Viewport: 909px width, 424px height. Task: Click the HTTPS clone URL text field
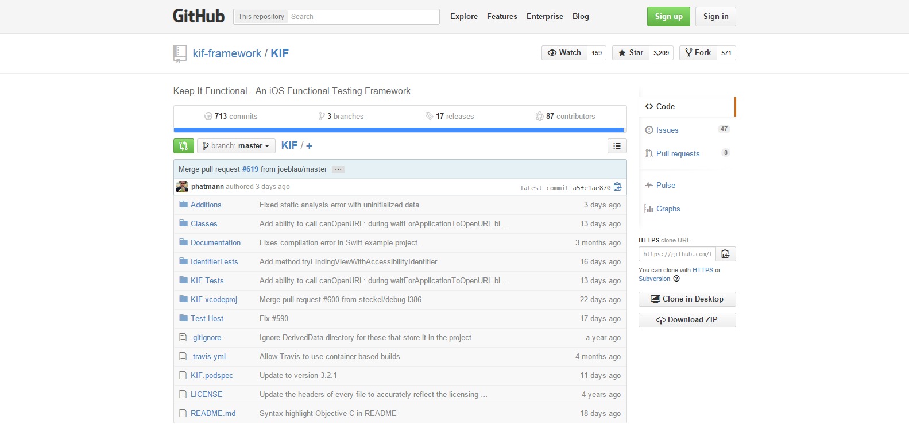pos(677,254)
